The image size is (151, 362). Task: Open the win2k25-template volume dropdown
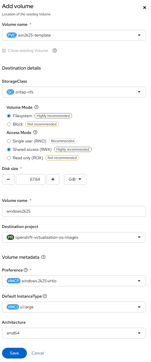(74, 35)
